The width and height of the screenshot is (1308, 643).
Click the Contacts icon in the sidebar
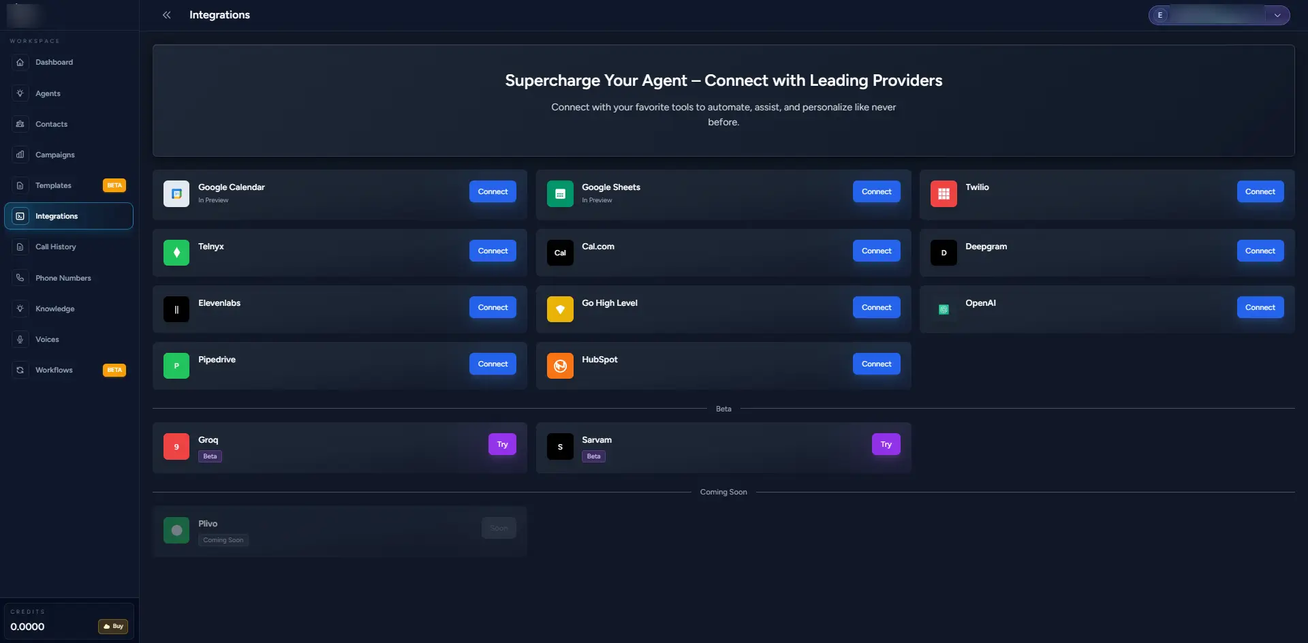(x=20, y=124)
